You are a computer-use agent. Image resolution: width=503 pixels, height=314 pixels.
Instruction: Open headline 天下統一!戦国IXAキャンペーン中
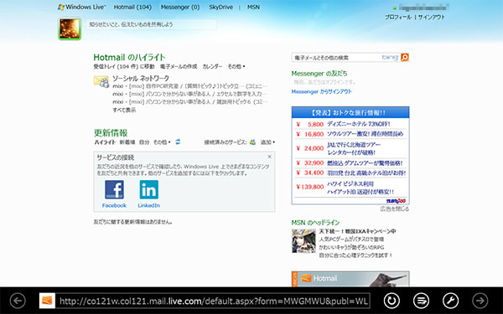(357, 231)
